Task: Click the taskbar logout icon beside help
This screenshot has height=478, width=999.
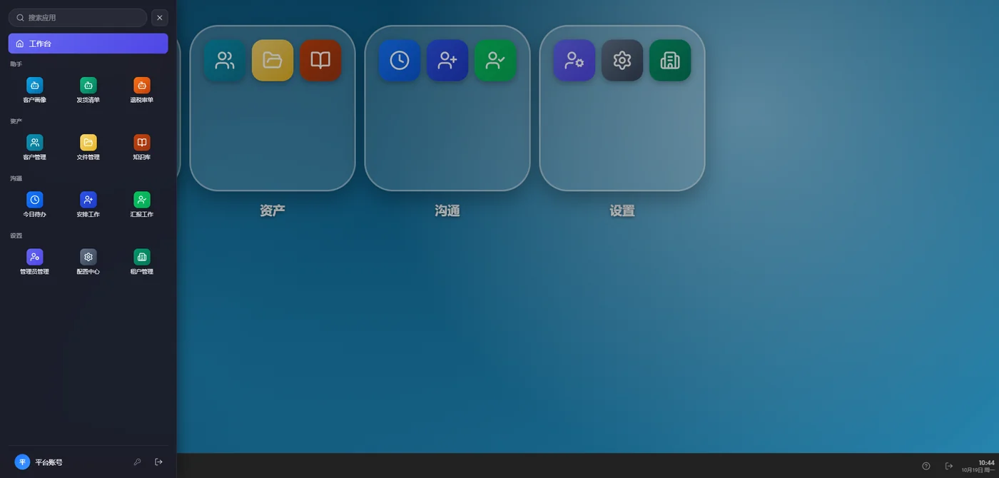Action: tap(949, 466)
